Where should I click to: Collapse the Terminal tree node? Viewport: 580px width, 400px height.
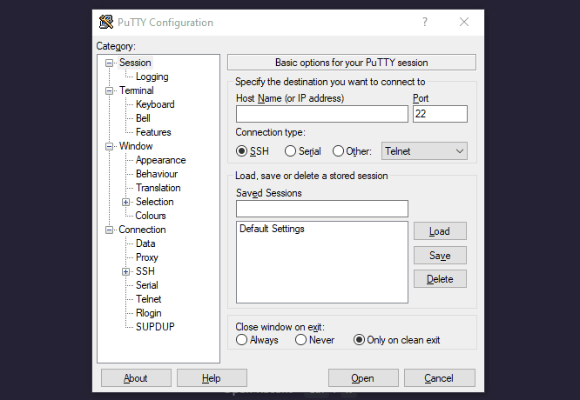click(109, 90)
